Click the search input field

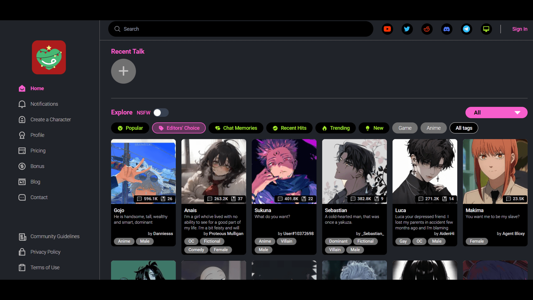(241, 29)
